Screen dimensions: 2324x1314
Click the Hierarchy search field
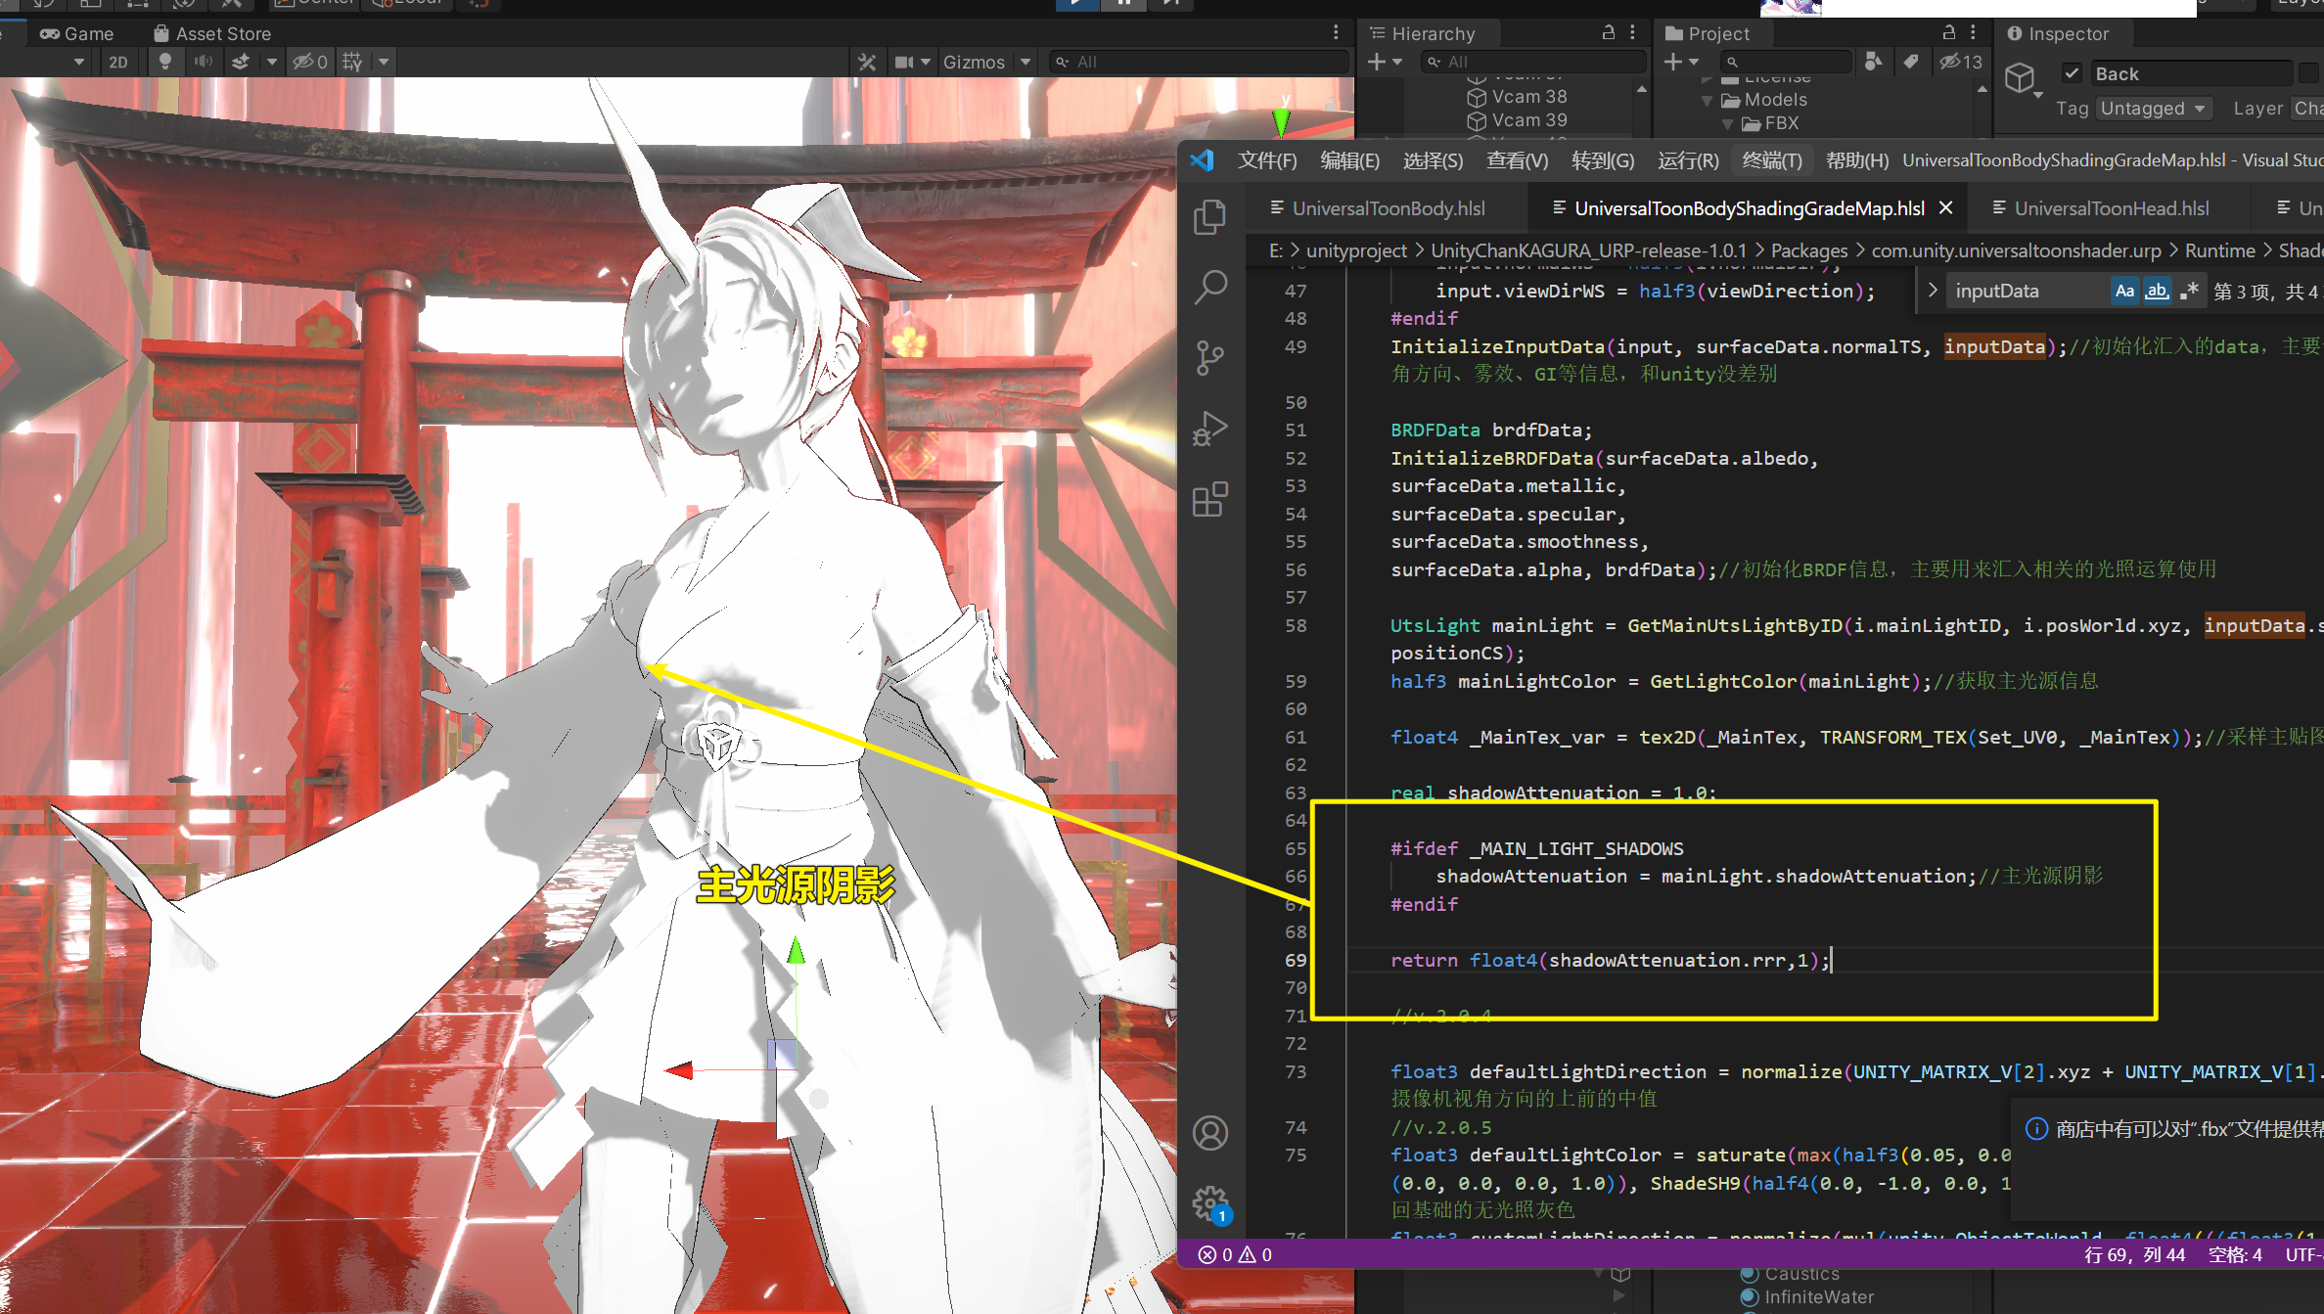1532,62
